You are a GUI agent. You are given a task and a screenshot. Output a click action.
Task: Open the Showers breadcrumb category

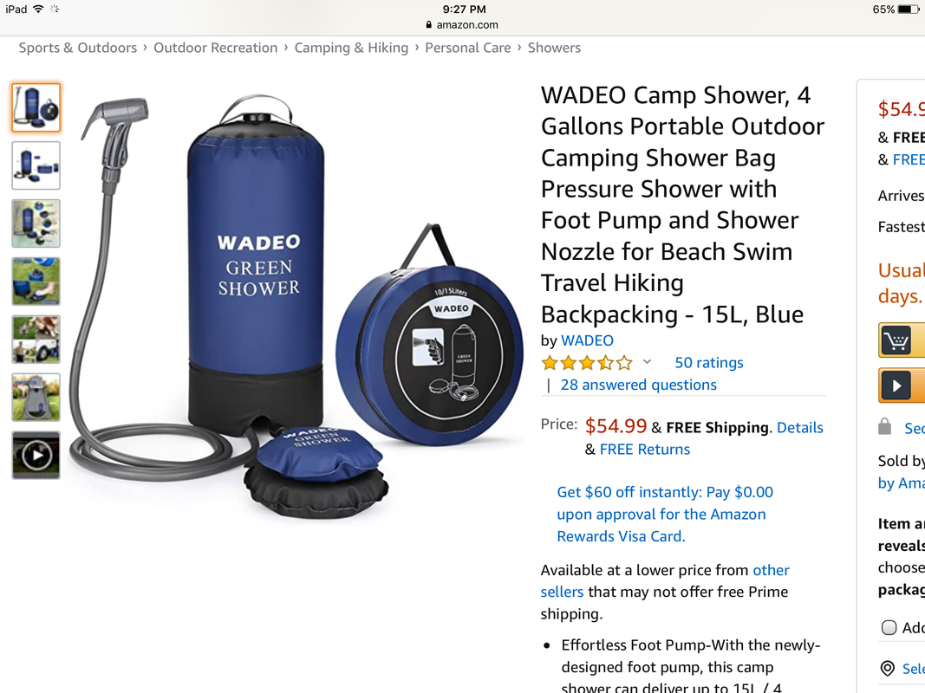click(x=554, y=48)
